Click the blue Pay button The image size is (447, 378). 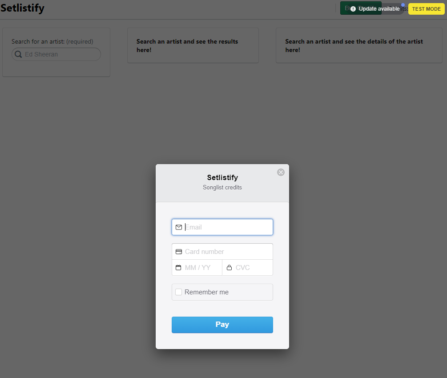pos(222,325)
